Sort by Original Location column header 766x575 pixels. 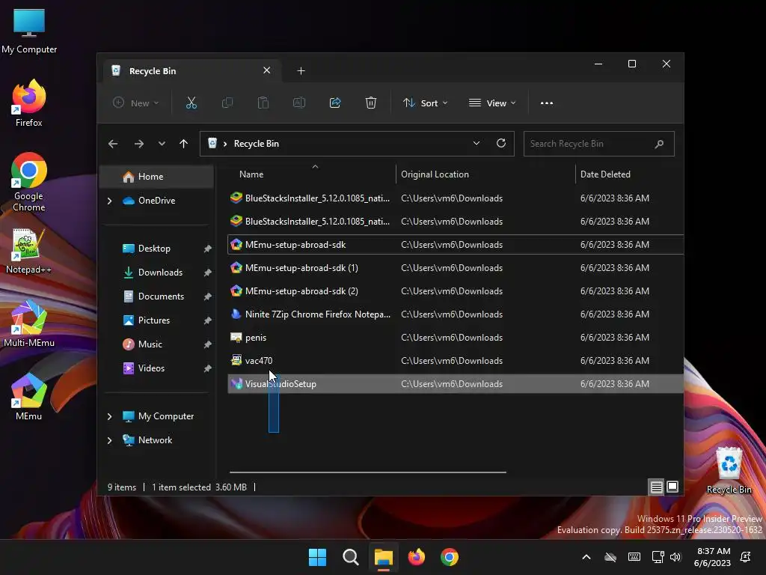pyautogui.click(x=485, y=174)
